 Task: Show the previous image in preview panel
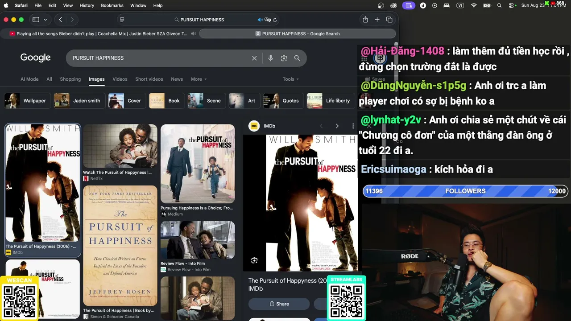[x=321, y=126]
